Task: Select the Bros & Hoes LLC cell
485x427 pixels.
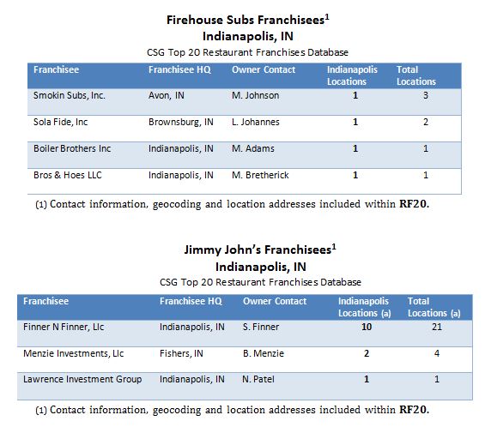Action: coord(68,175)
